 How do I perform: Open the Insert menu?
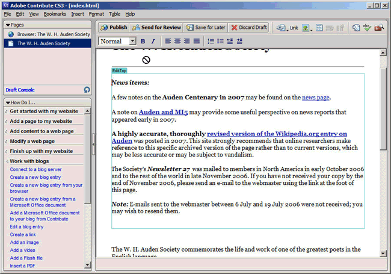coord(78,14)
